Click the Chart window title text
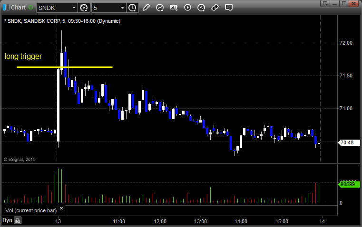 (19, 8)
